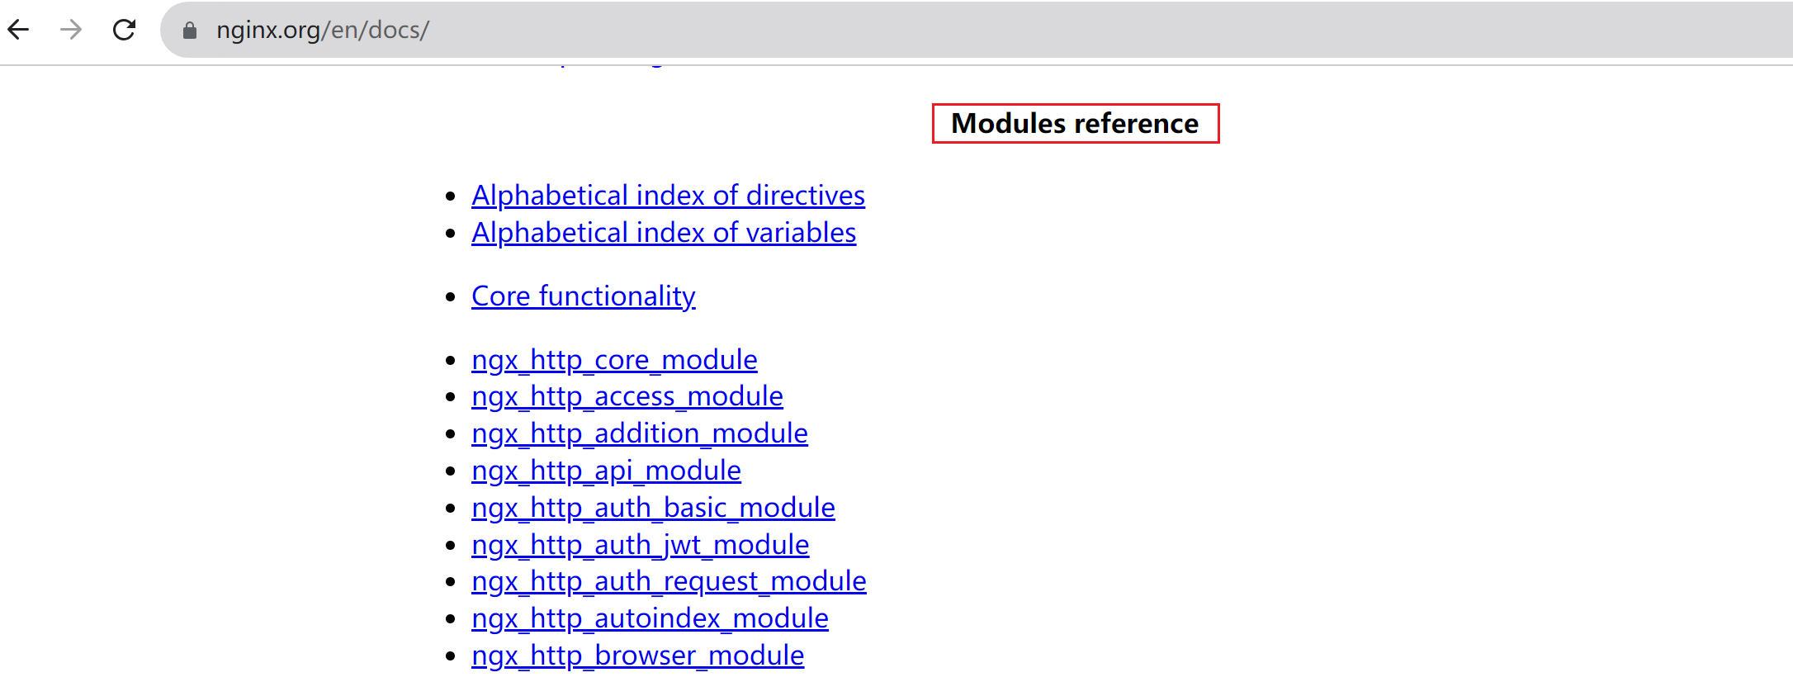The height and width of the screenshot is (677, 1793).
Task: Click the browser forward arrow
Action: (72, 31)
